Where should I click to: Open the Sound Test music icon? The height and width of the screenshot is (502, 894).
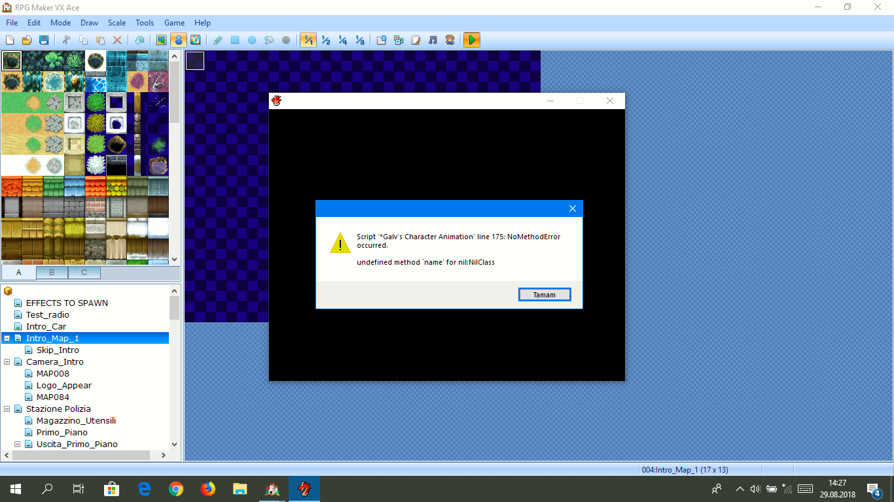(x=433, y=40)
